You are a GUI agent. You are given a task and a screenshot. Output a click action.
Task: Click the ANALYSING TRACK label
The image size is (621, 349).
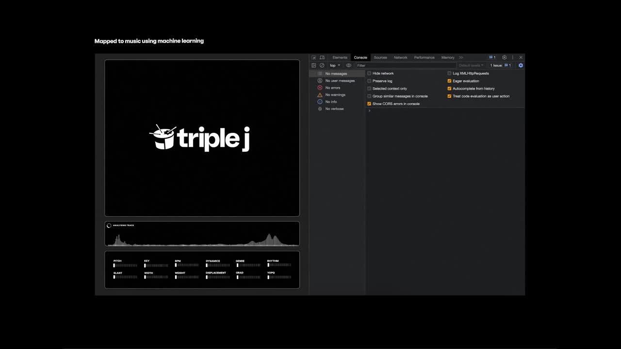point(124,225)
